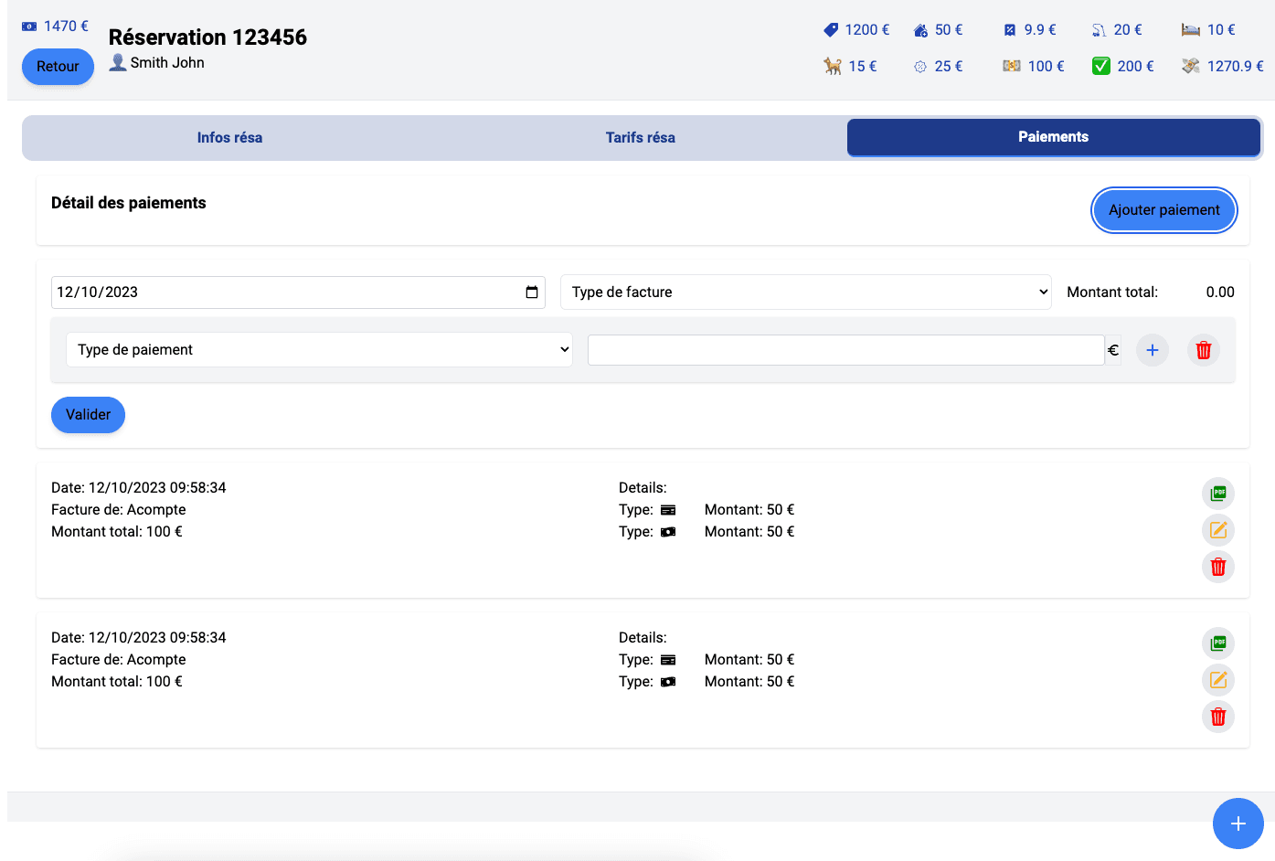
Task: Click the blue floating plus button
Action: [1238, 824]
